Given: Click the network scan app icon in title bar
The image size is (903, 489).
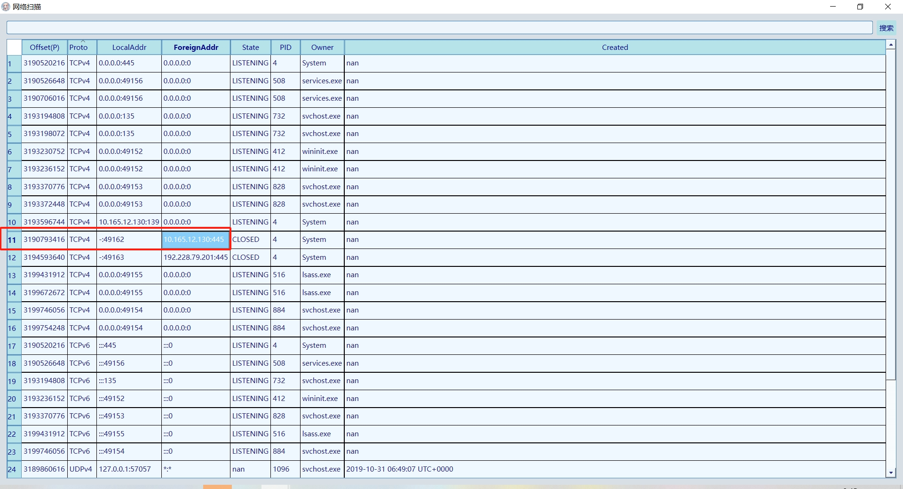Looking at the screenshot, I should coord(6,7).
